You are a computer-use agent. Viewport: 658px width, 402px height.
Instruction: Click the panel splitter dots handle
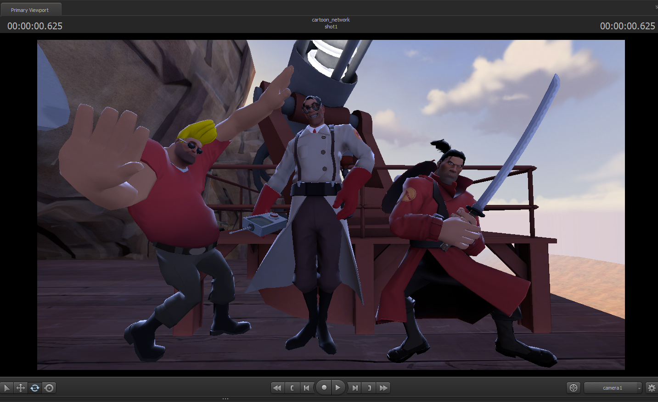point(225,399)
